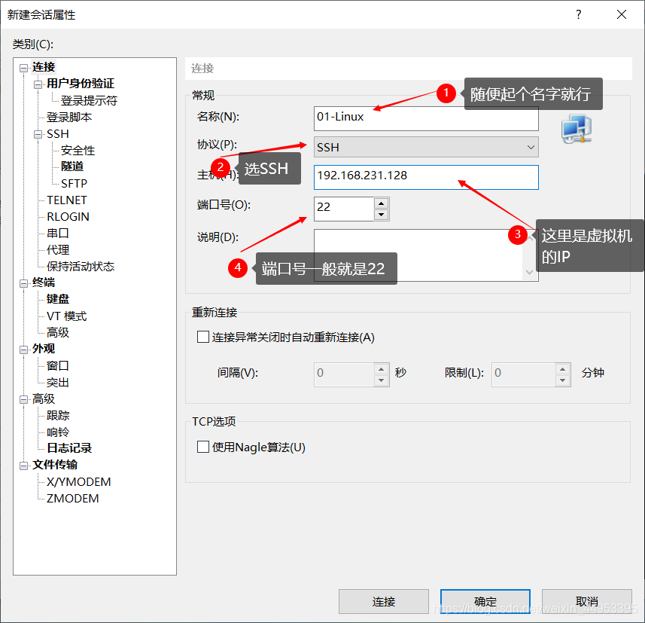
Task: Open the 日志记录 logging settings
Action: (68, 448)
